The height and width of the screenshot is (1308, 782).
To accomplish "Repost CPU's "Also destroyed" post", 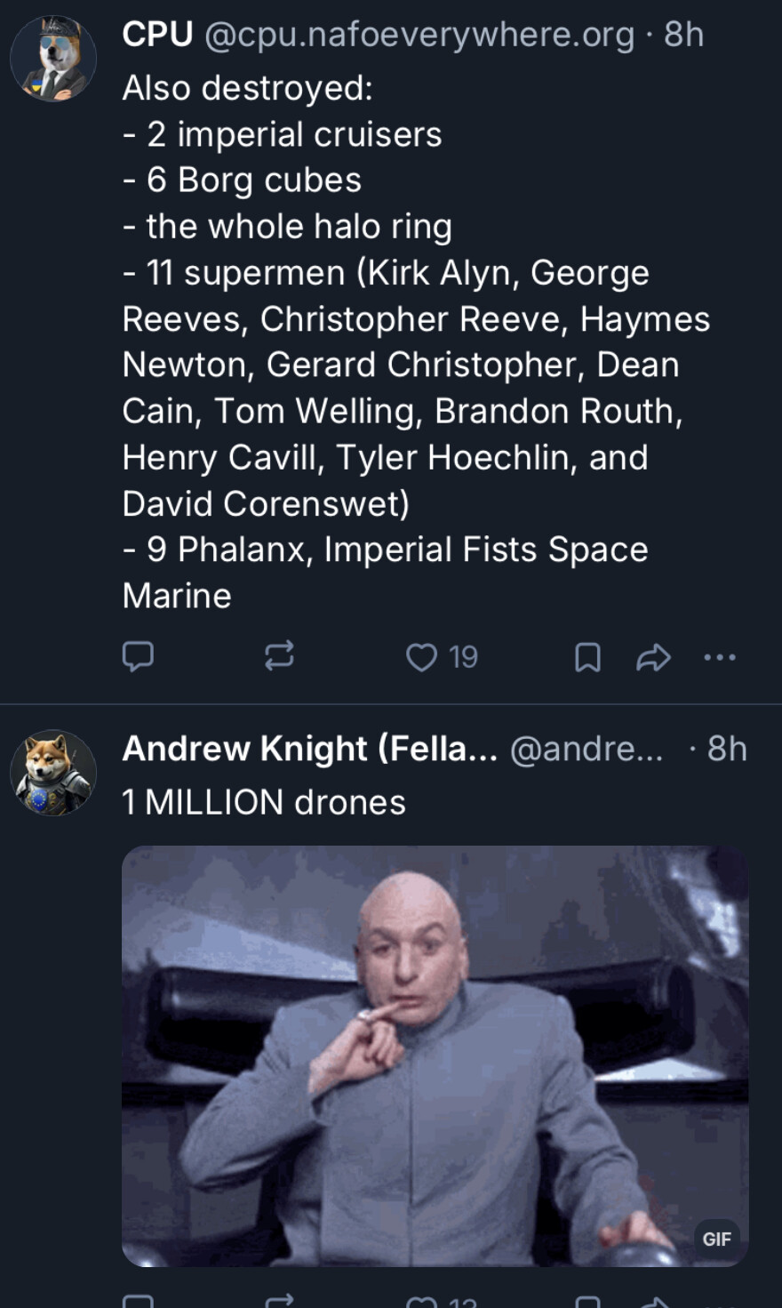I will pos(279,657).
